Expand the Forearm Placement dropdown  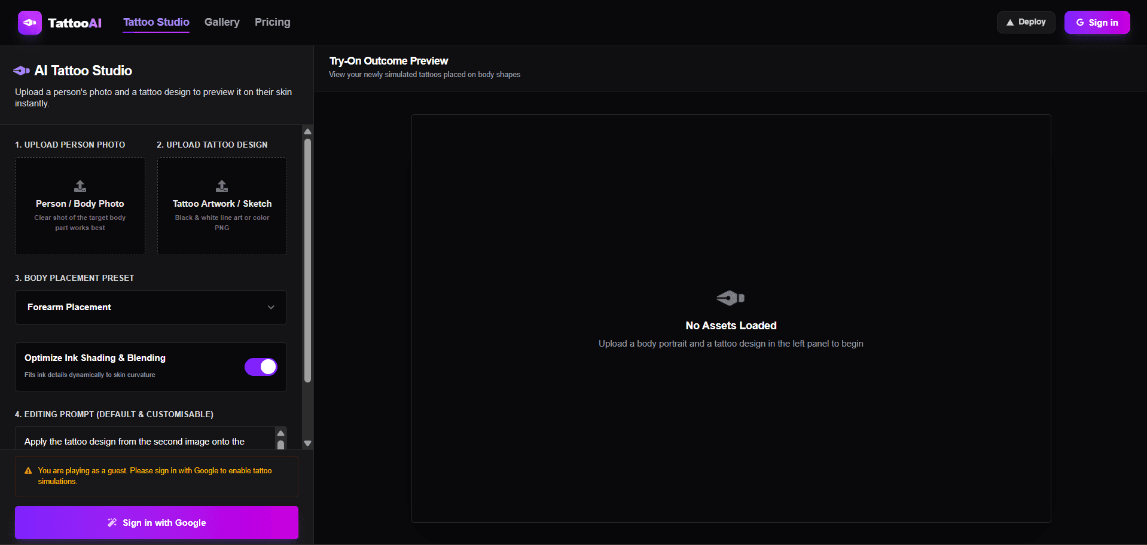[x=151, y=307]
